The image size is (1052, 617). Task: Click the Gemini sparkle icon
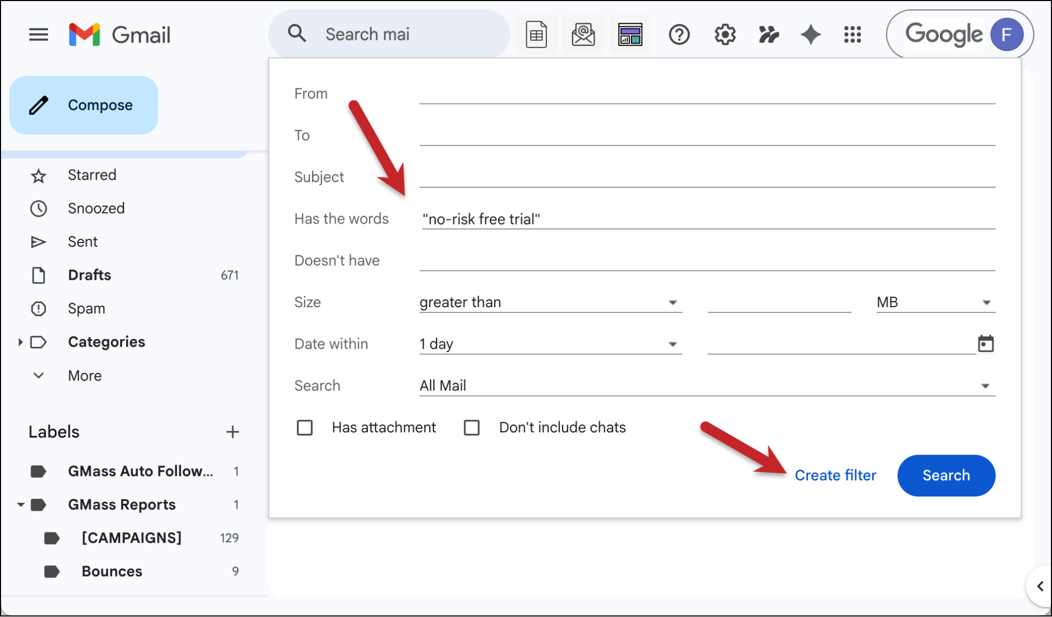pos(810,35)
